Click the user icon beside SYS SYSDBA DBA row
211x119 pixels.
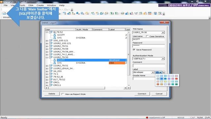pyautogui.click(x=54, y=63)
